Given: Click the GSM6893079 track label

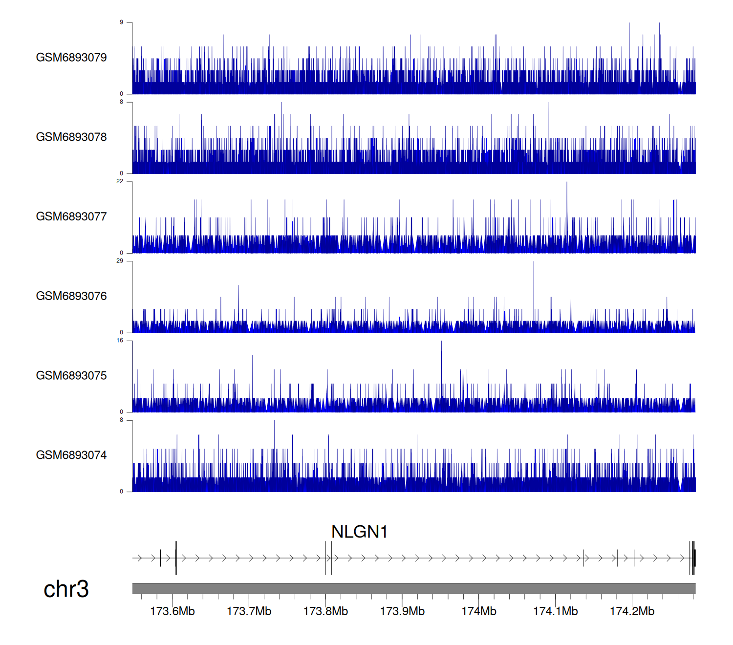Looking at the screenshot, I should coord(71,58).
